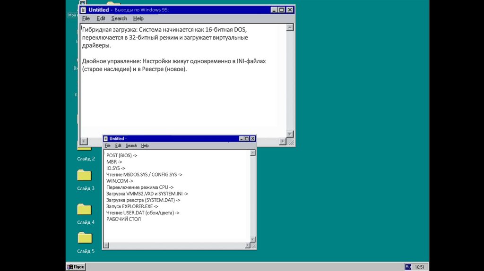Click the line Загрузка VMM32.VXD и SYSTEM.INI
Image resolution: width=484 pixels, height=271 pixels.
pyautogui.click(x=147, y=194)
